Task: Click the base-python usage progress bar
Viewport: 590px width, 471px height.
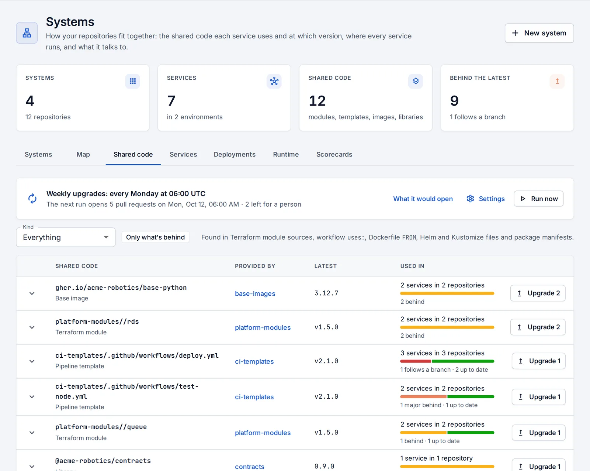Action: click(x=447, y=293)
